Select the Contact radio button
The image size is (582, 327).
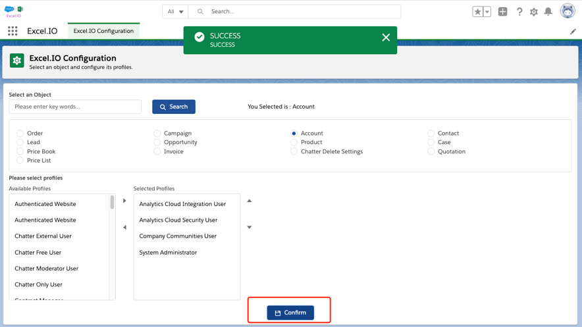pyautogui.click(x=431, y=134)
